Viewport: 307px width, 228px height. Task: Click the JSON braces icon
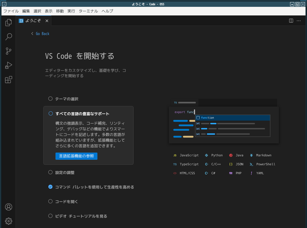point(231,164)
